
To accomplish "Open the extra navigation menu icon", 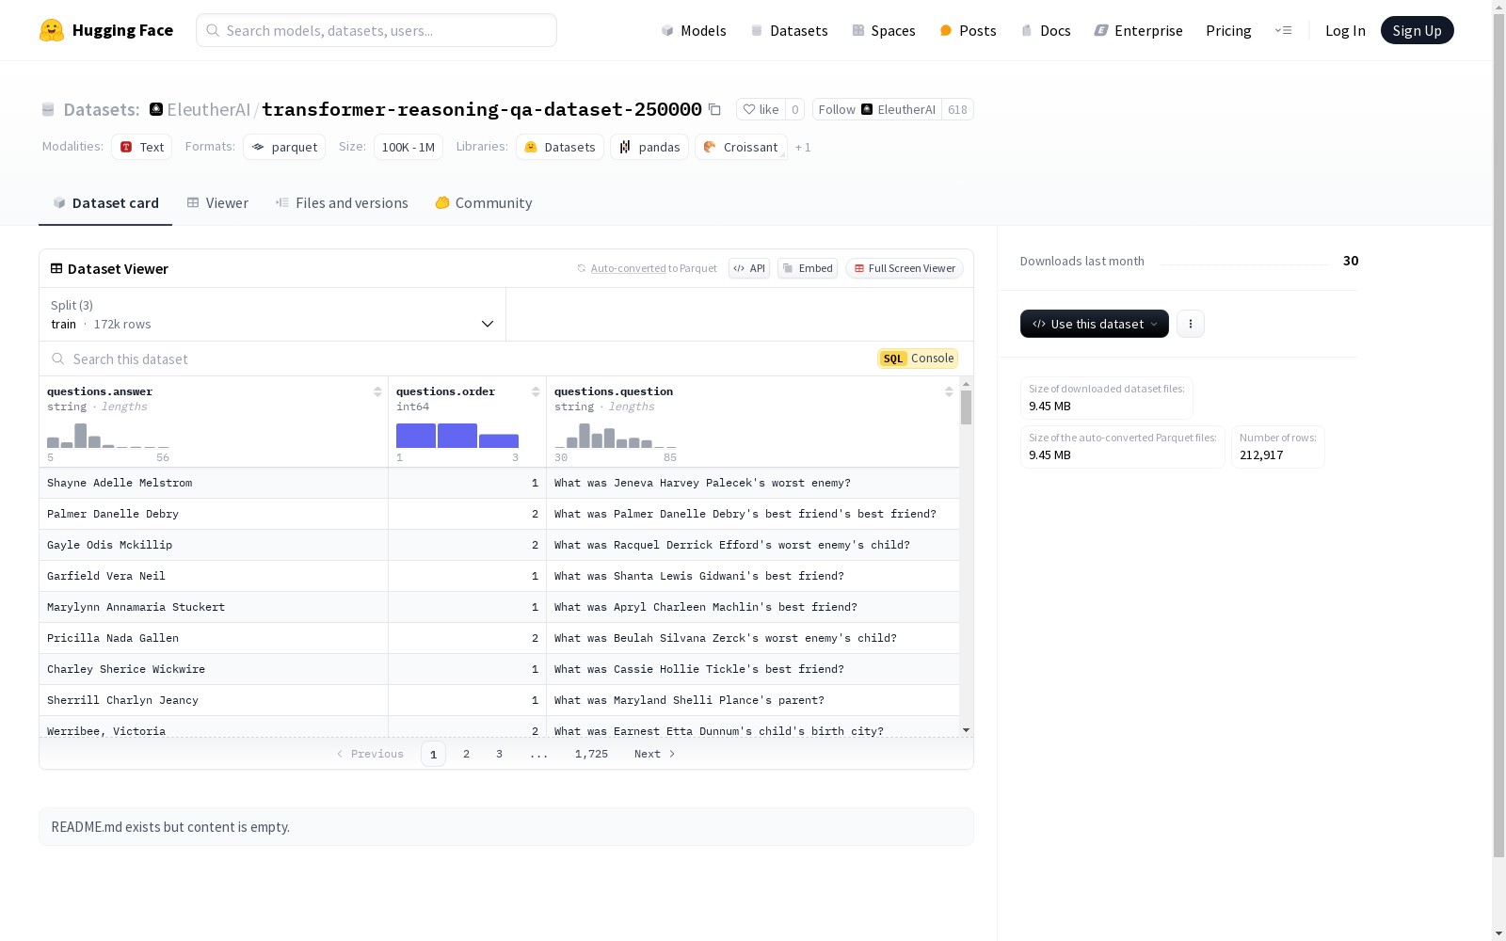I will click(x=1283, y=30).
